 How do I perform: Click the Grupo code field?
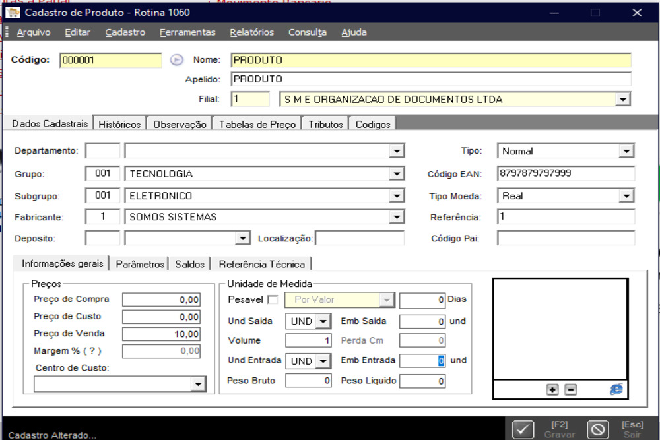point(102,173)
